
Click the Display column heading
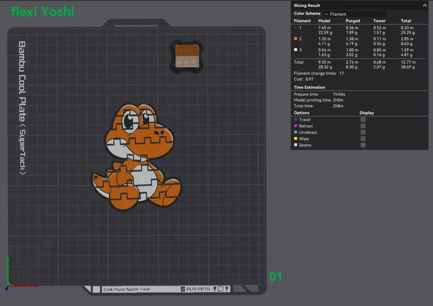(366, 113)
